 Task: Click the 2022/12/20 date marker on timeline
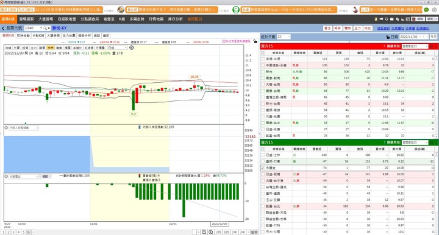pos(220,224)
